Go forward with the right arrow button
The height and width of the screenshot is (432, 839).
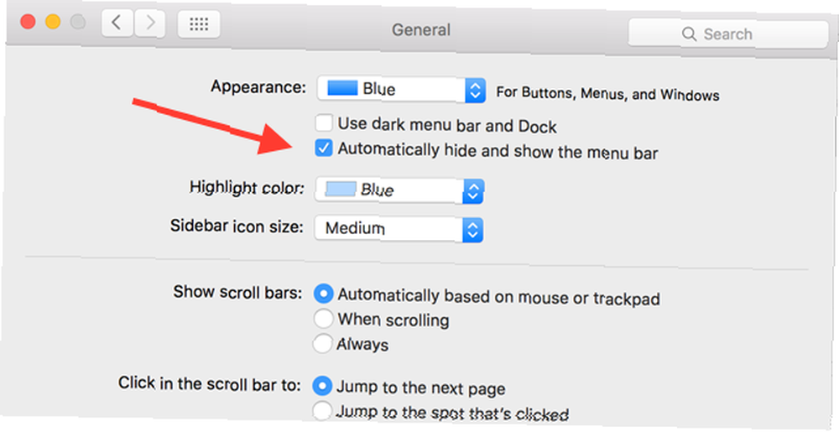coord(149,23)
